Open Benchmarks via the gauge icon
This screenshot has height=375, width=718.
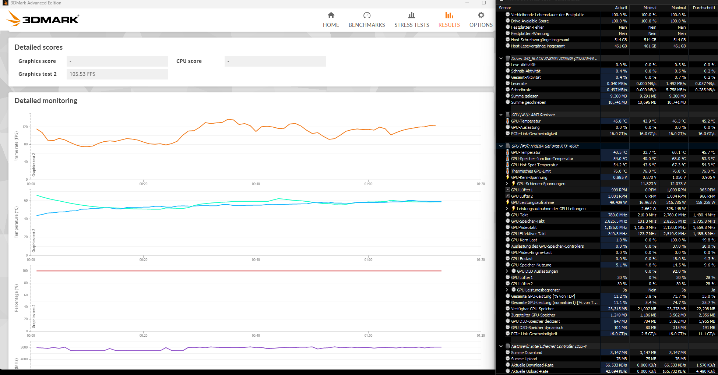pyautogui.click(x=366, y=15)
